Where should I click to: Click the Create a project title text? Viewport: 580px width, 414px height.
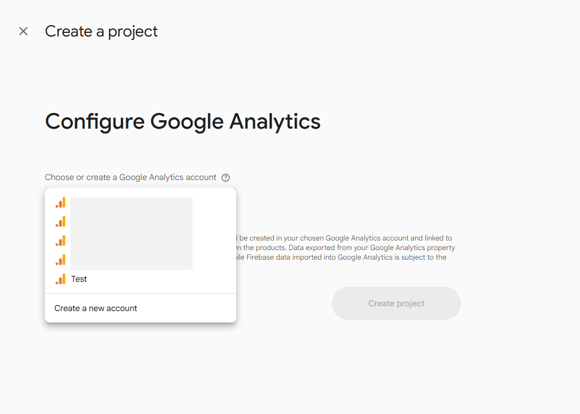click(101, 31)
